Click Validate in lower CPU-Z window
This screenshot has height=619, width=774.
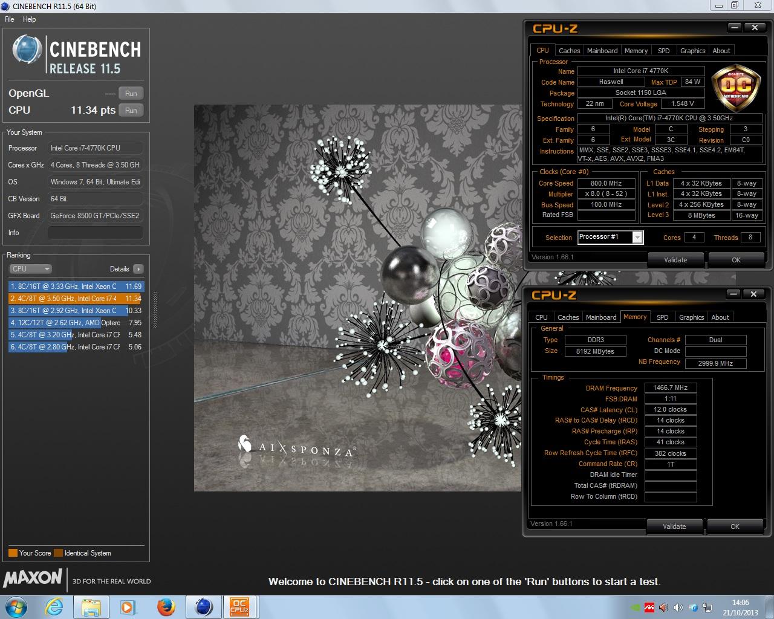(674, 527)
